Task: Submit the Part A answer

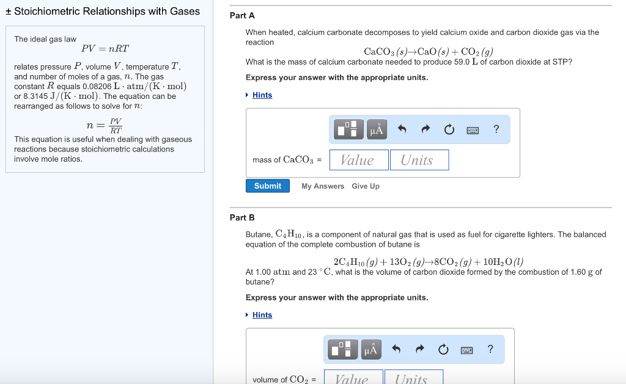Action: pos(267,186)
